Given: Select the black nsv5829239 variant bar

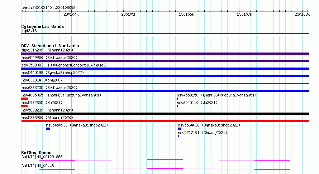Looking at the screenshot, I should pos(165,114).
